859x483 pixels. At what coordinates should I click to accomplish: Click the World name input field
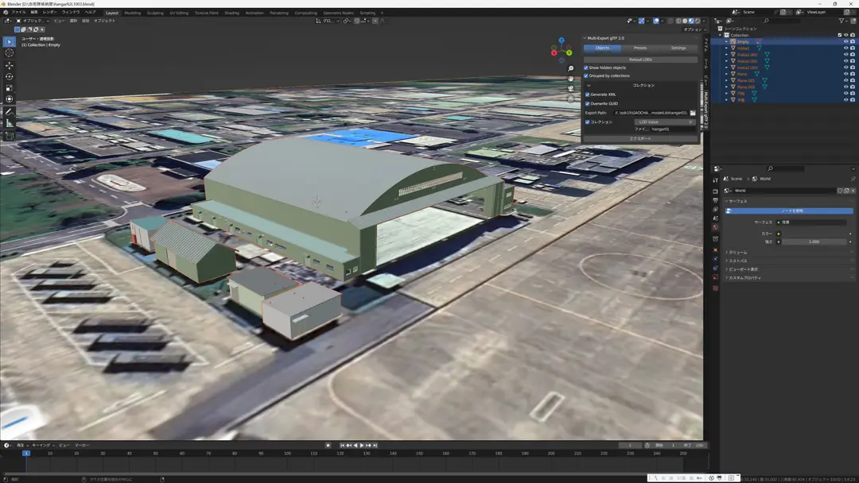[x=784, y=191]
